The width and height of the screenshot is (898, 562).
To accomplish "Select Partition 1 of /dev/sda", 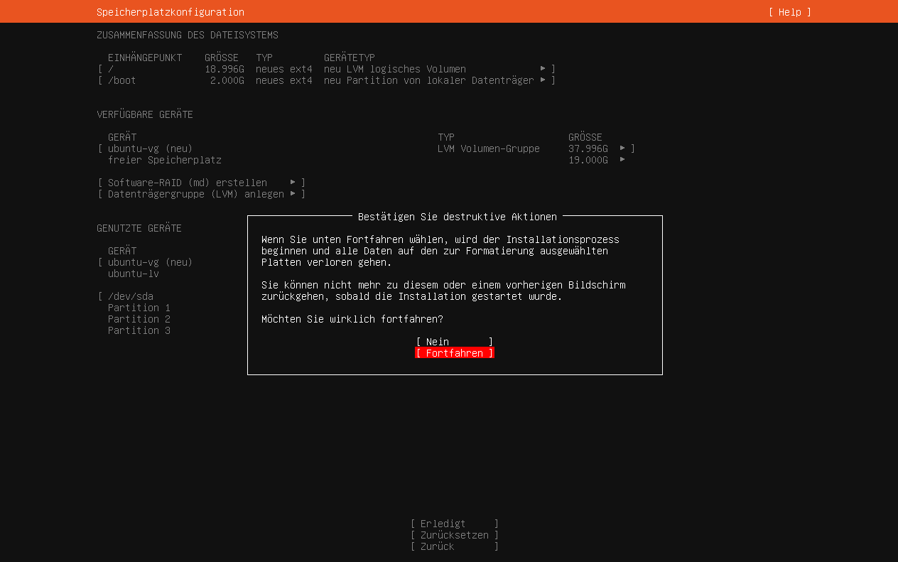I will click(139, 307).
